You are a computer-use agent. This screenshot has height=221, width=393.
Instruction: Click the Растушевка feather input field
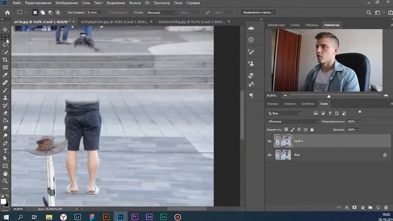94,12
